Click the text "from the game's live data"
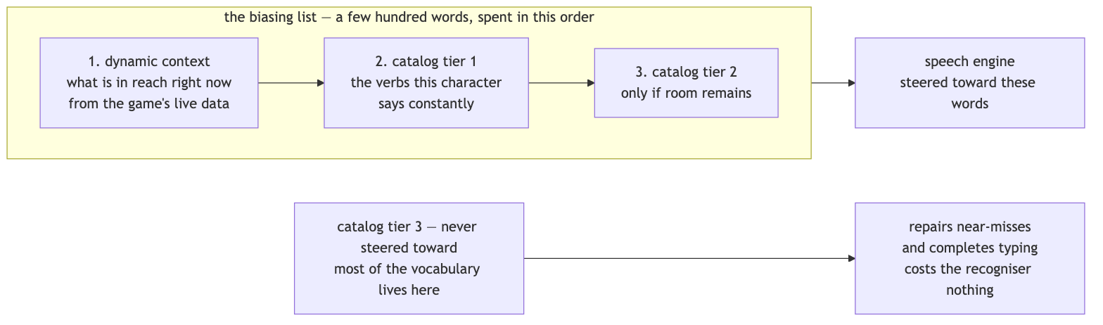The image size is (1103, 325). coord(149,104)
